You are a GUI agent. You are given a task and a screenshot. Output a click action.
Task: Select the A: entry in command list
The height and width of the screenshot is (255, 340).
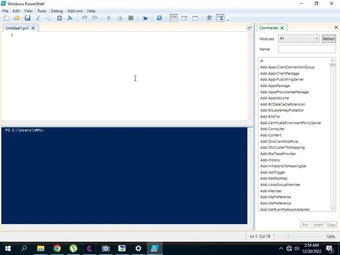(x=262, y=61)
